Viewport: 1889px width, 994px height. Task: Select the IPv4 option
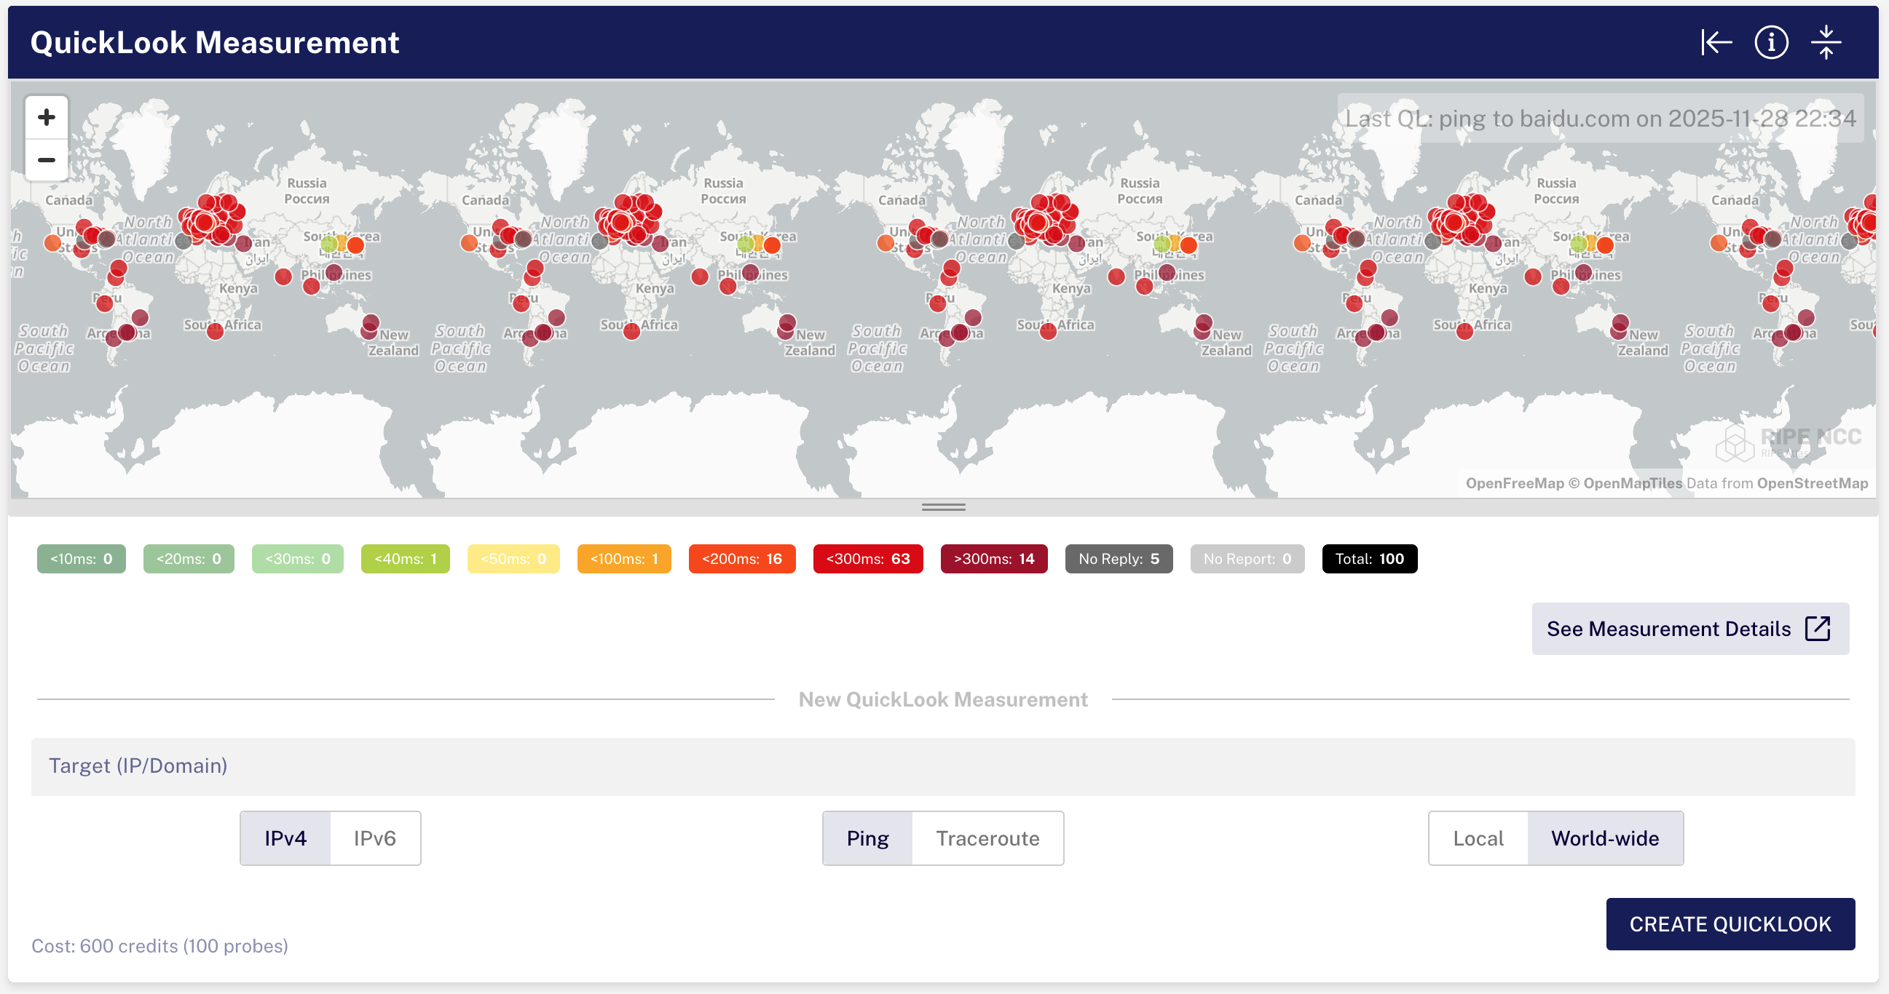285,838
